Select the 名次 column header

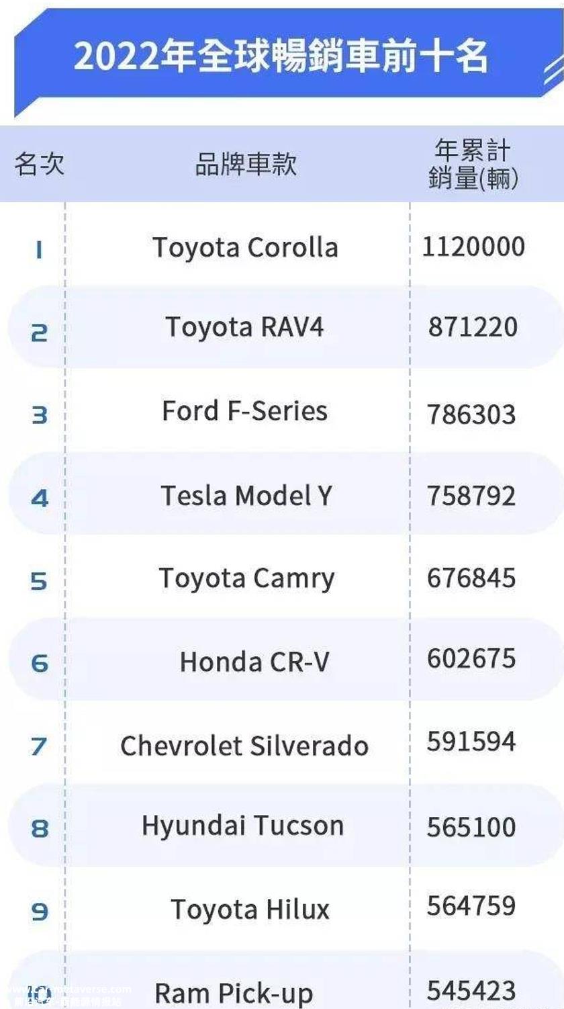click(x=39, y=164)
